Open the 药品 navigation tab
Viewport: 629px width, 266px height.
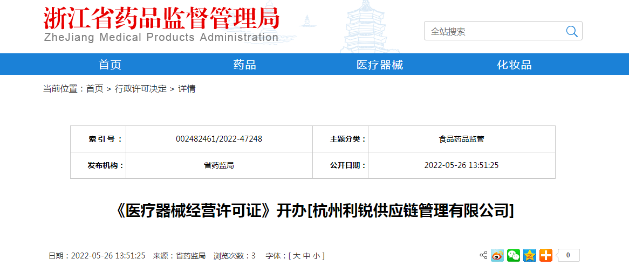(x=245, y=65)
